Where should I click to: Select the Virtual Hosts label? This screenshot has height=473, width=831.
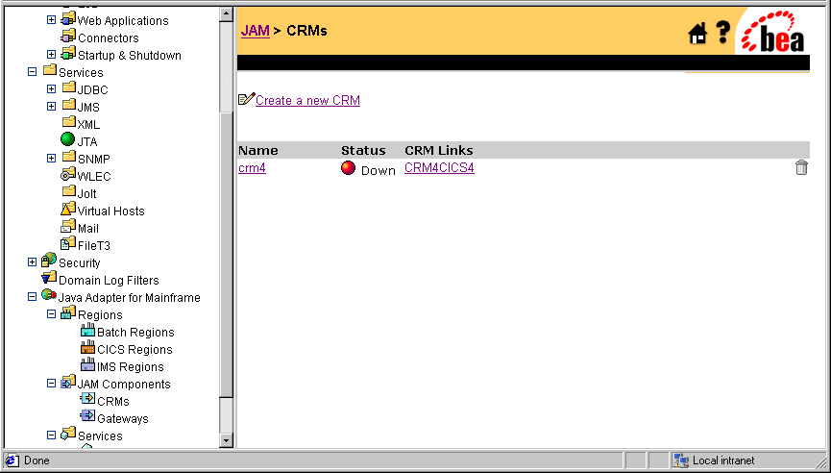coord(110,212)
